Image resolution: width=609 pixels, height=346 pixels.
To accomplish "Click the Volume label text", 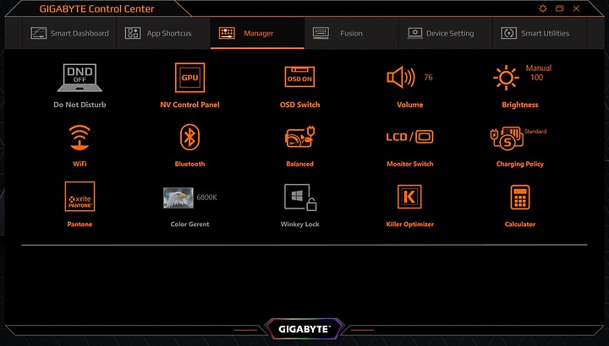I will click(x=409, y=105).
